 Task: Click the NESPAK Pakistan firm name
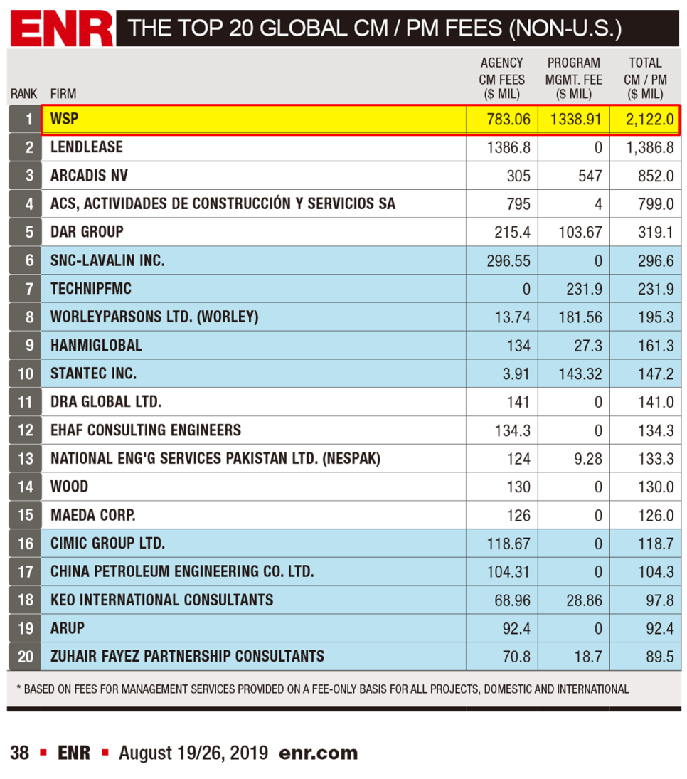pos(215,459)
